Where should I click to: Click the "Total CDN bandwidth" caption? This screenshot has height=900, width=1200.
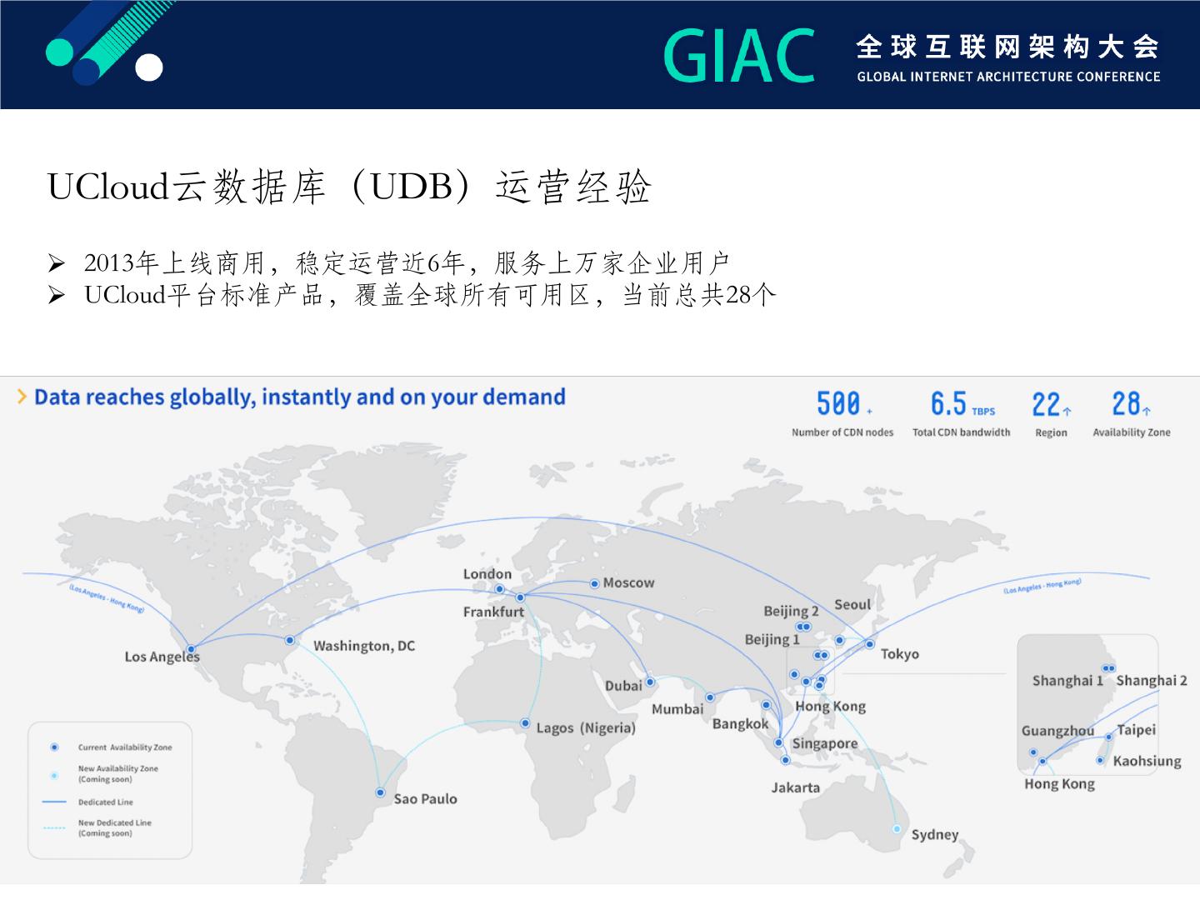click(x=961, y=432)
